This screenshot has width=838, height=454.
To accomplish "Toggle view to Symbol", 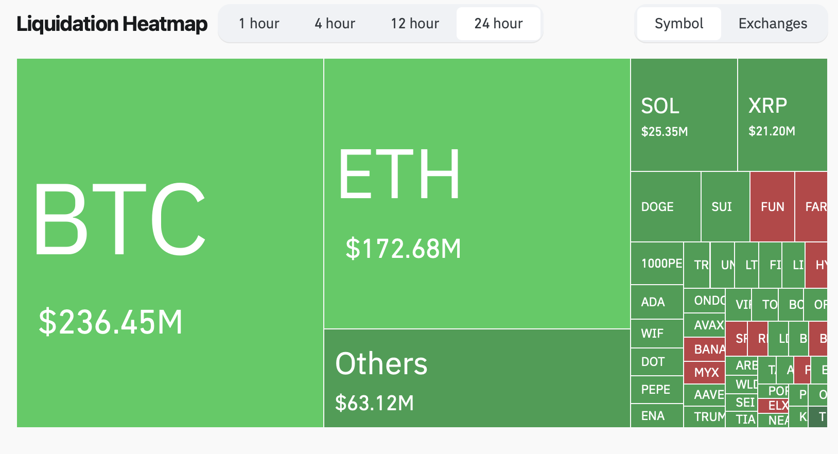I will [x=679, y=24].
